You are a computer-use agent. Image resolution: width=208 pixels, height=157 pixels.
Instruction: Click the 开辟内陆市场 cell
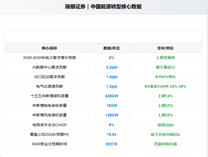(165, 144)
